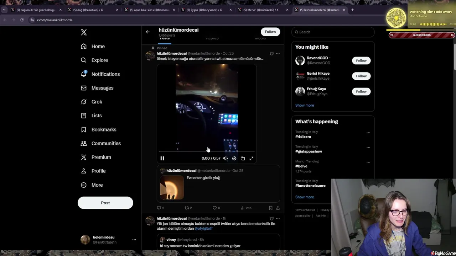Viewport: 456px width, 256px height.
Task: Click the X logo in the sidebar
Action: tap(84, 32)
